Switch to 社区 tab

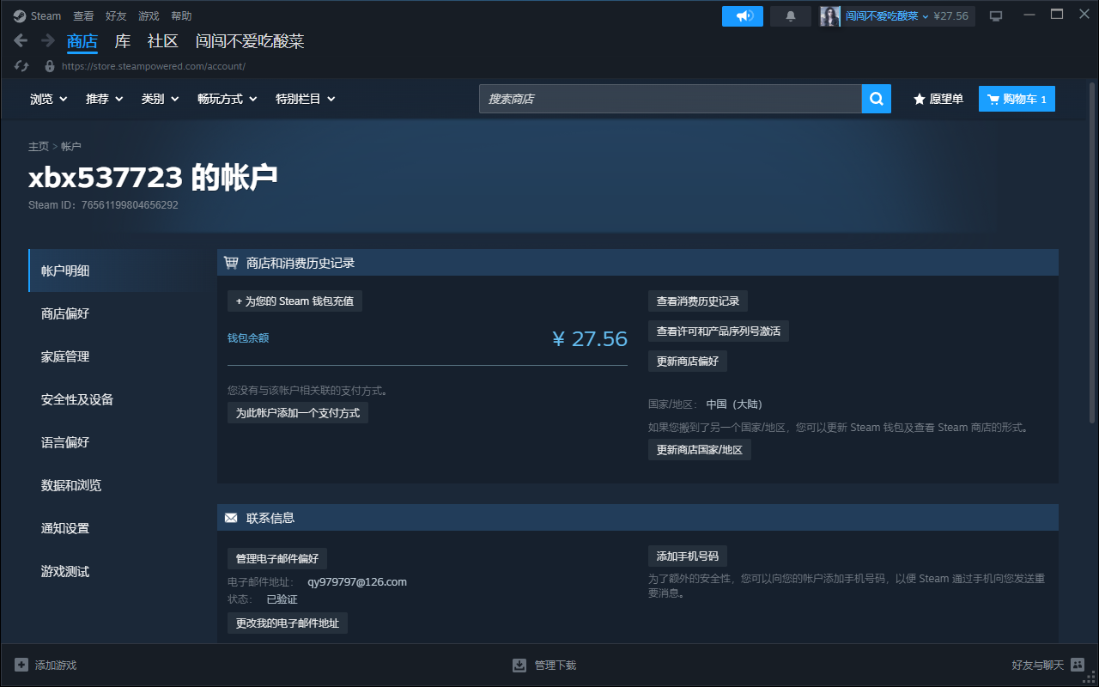tap(163, 41)
